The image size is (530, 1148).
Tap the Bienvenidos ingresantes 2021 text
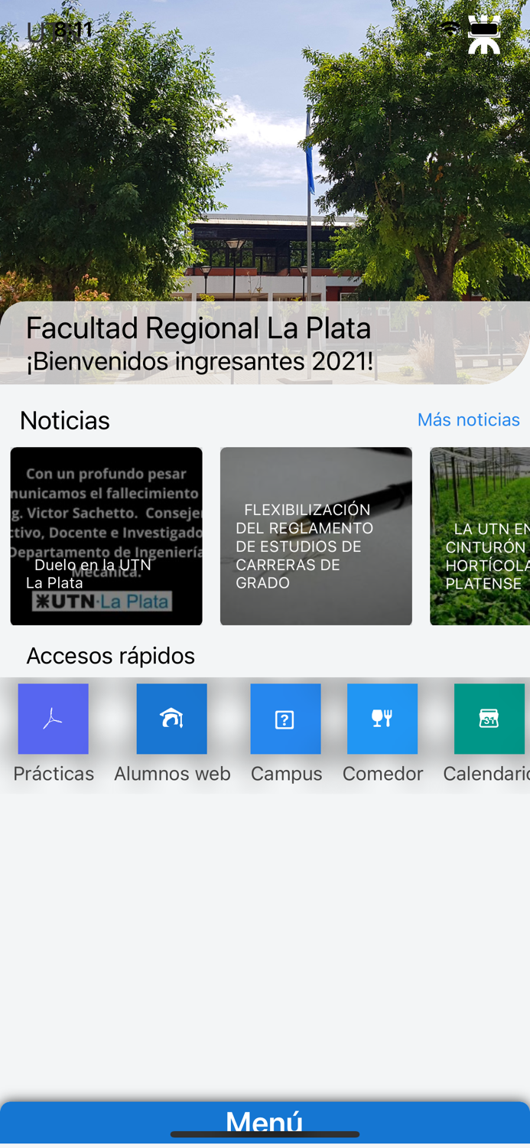[x=200, y=361]
